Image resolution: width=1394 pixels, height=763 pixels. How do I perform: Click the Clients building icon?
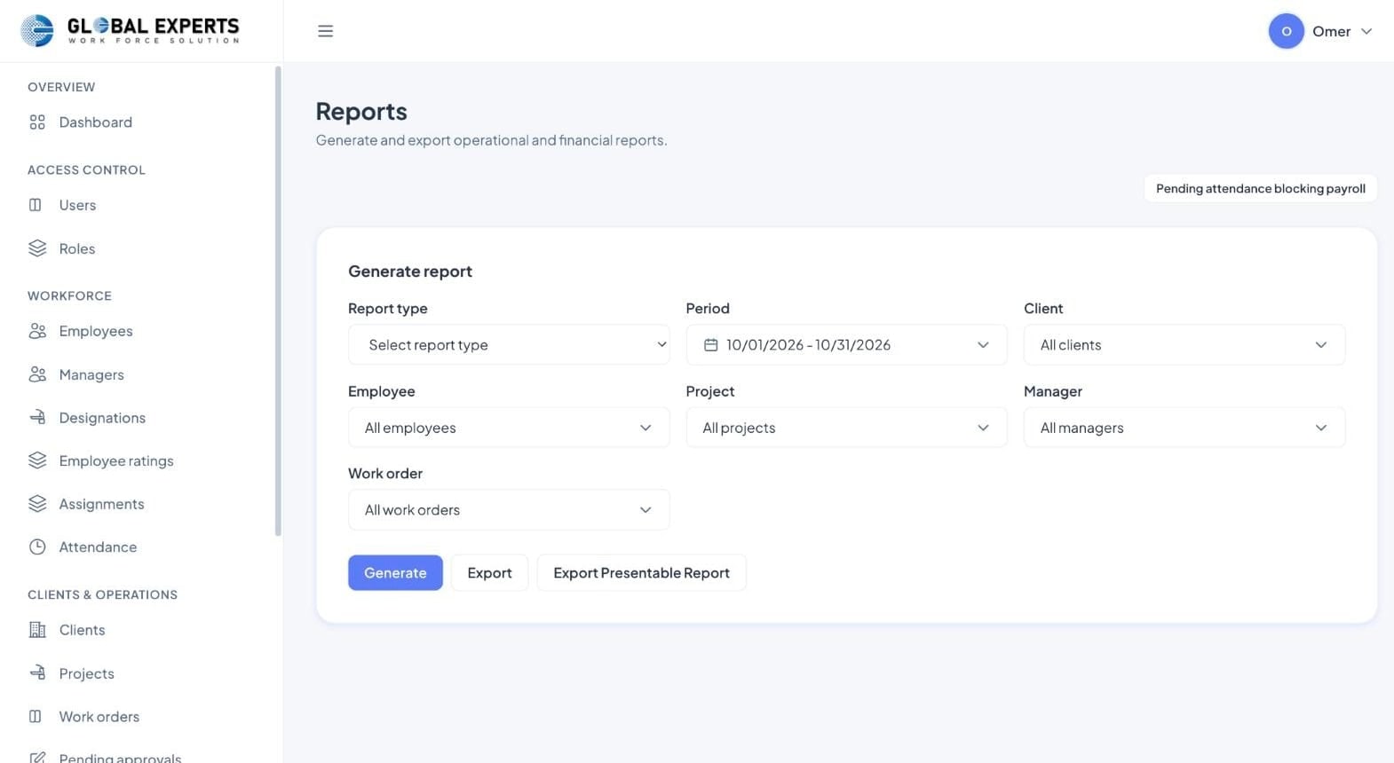37,630
